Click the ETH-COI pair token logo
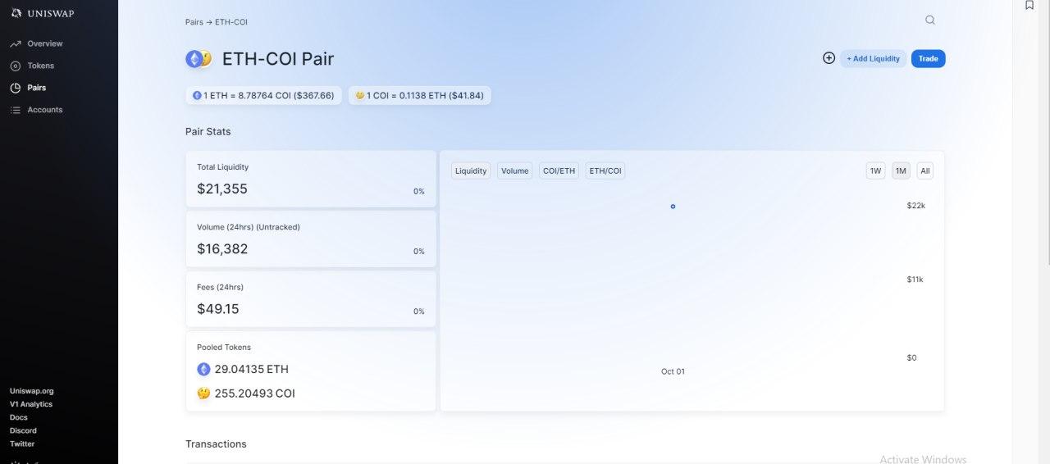 tap(199, 59)
